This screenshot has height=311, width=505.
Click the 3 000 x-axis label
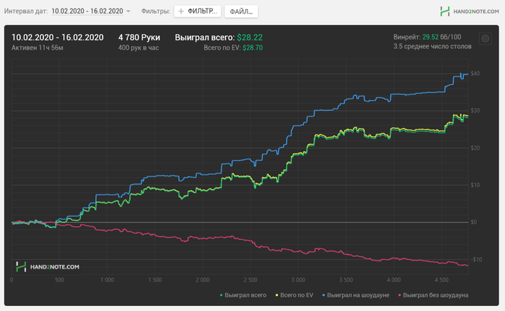point(298,280)
